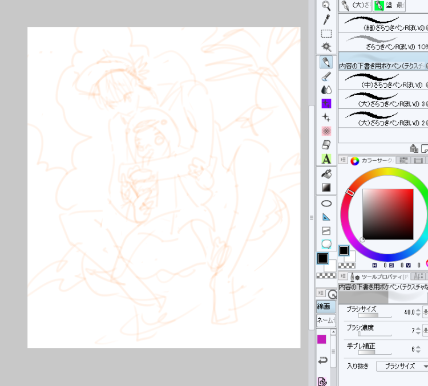Open the color slider tab next to color circle
The width and height of the screenshot is (428, 386).
click(403, 160)
